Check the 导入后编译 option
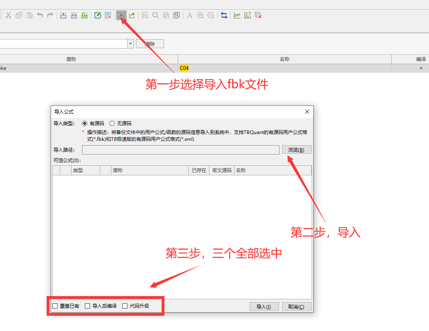Screen dimensions: 429x331 pyautogui.click(x=87, y=305)
